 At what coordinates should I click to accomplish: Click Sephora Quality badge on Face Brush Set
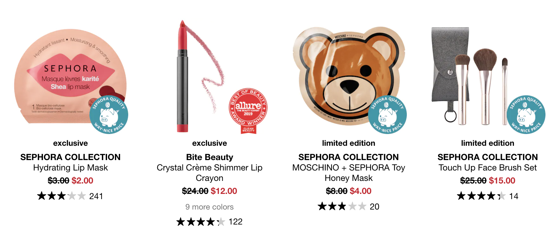tap(526, 115)
